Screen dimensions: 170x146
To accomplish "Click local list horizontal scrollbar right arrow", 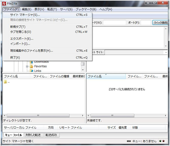I will (x=83, y=115).
